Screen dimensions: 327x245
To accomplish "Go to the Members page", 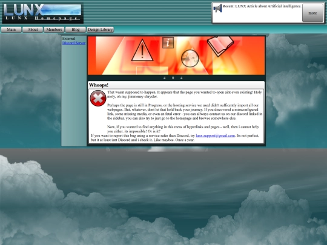I will coord(54,30).
